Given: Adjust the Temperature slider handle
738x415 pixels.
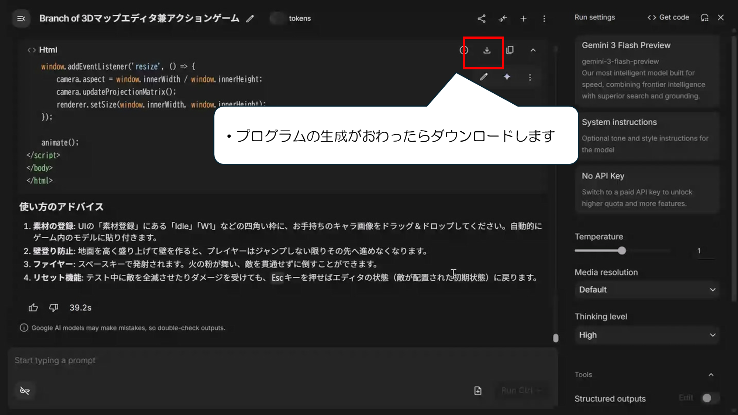Looking at the screenshot, I should 622,251.
